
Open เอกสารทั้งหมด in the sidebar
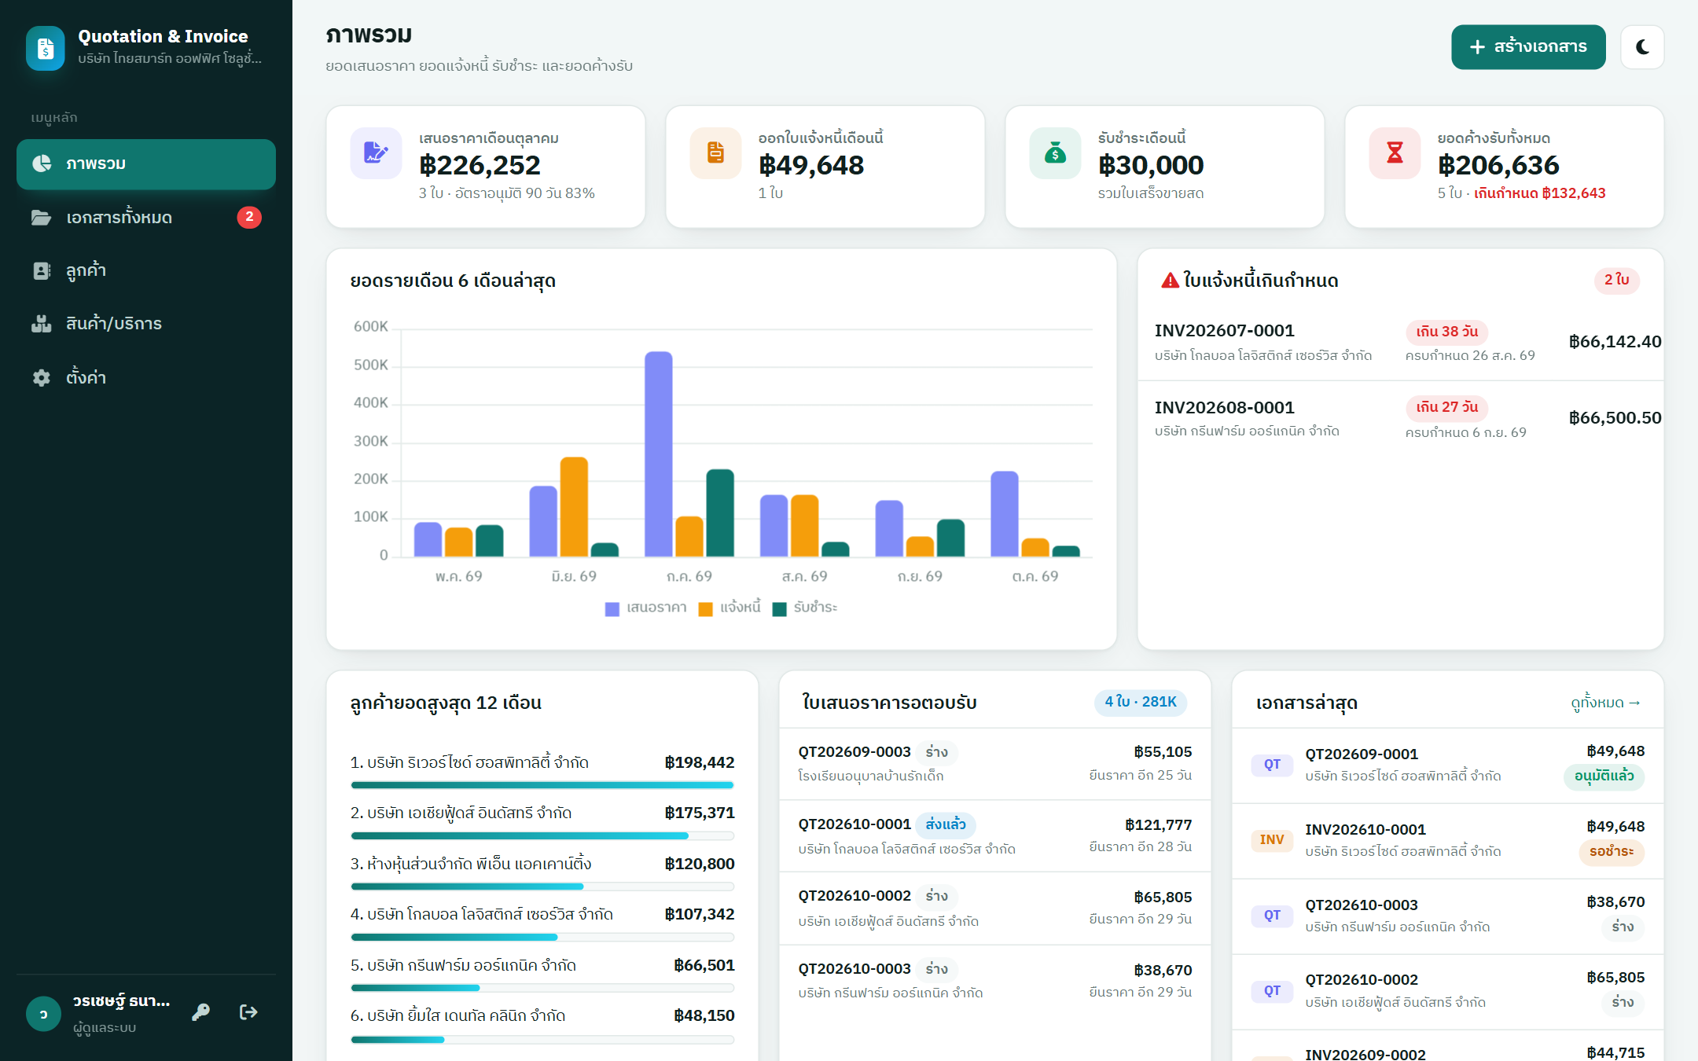(146, 217)
